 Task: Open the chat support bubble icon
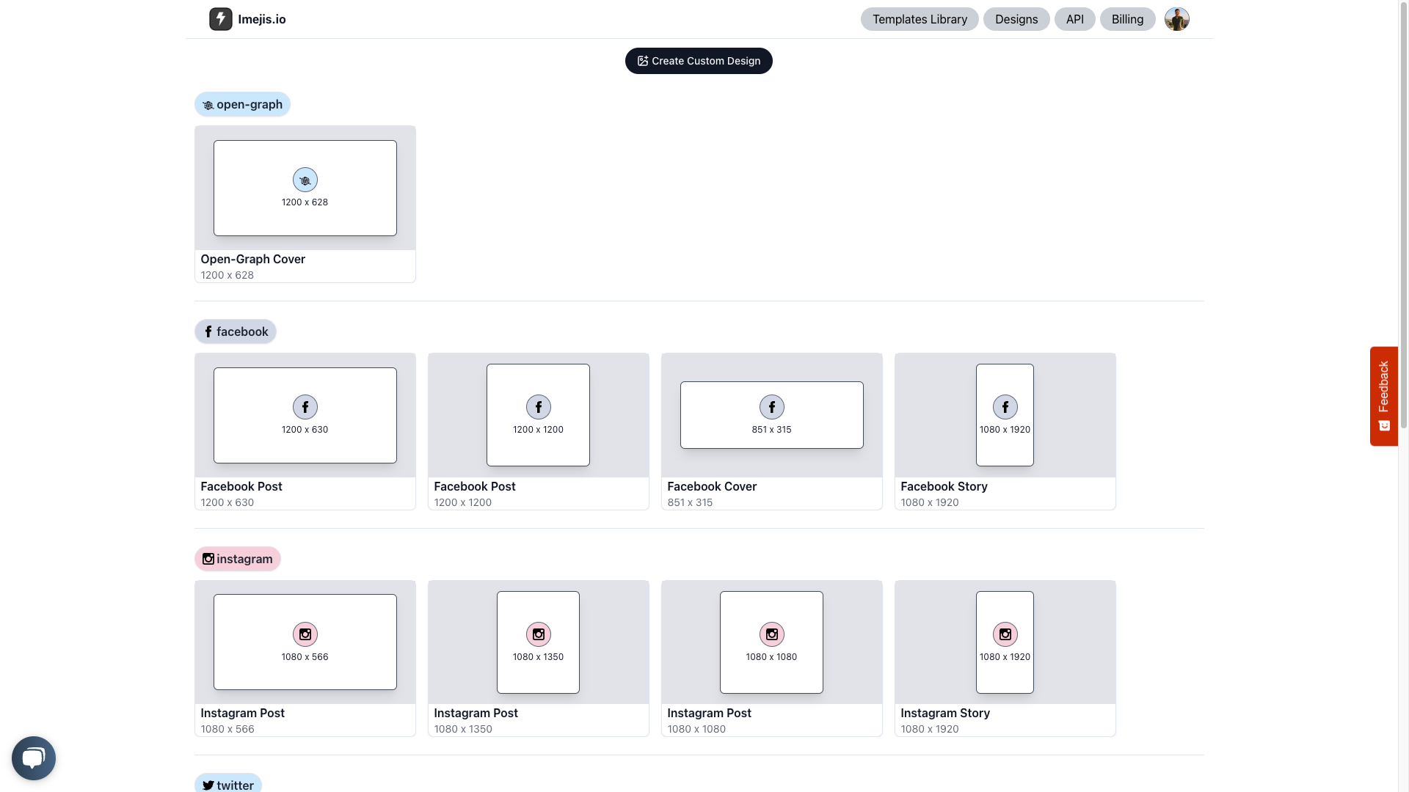coord(34,758)
